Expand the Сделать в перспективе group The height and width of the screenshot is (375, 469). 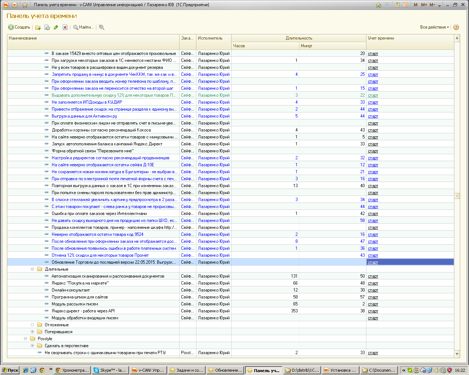pyautogui.click(x=32, y=346)
